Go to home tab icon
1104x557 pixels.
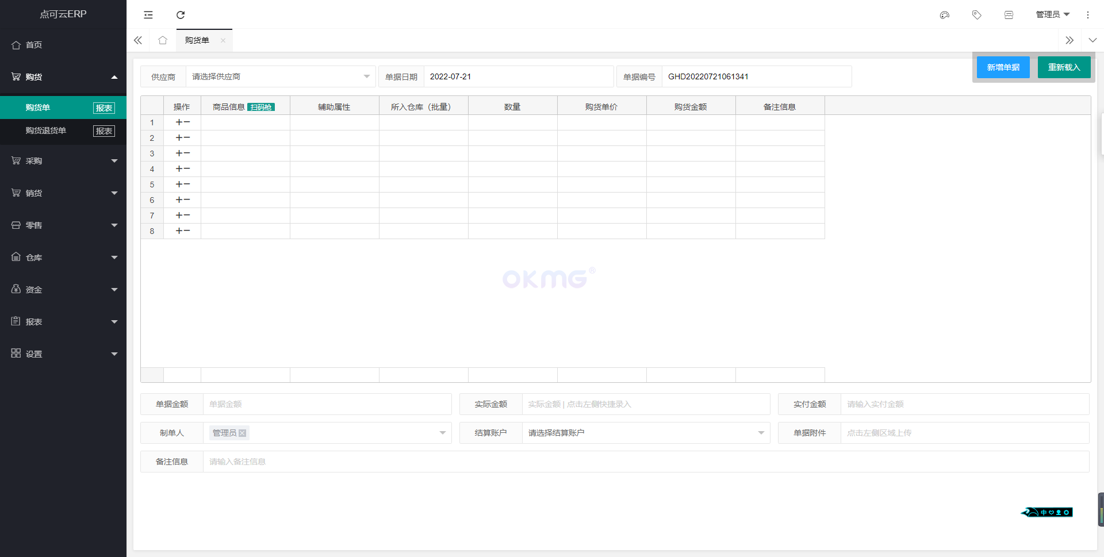(x=163, y=40)
